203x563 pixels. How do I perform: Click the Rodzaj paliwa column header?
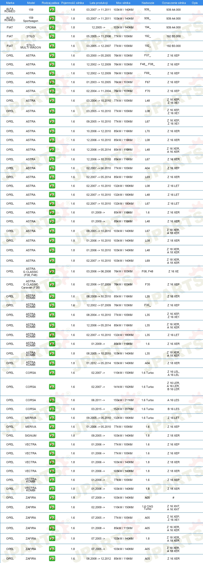pos(50,3)
